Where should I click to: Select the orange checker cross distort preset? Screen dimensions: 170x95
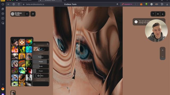[22, 42]
